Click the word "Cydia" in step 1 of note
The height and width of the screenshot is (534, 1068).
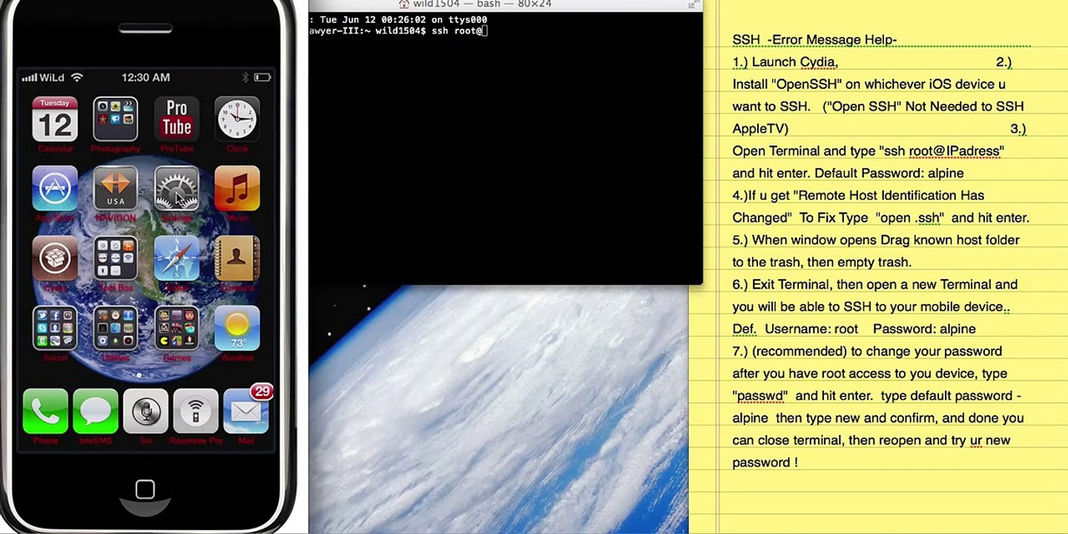[819, 62]
